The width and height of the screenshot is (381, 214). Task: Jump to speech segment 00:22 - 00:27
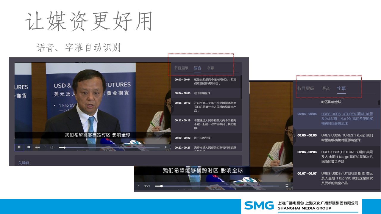click(x=182, y=147)
